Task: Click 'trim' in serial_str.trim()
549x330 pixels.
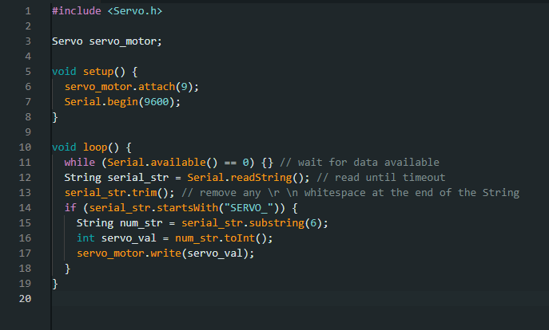Action: [x=145, y=193]
